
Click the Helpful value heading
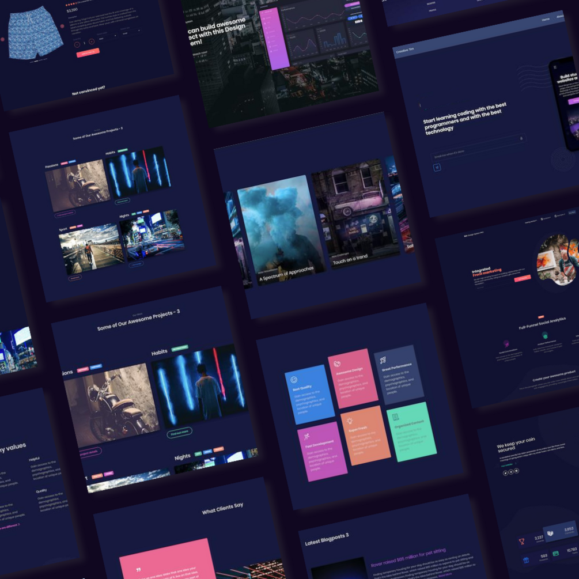click(x=34, y=459)
